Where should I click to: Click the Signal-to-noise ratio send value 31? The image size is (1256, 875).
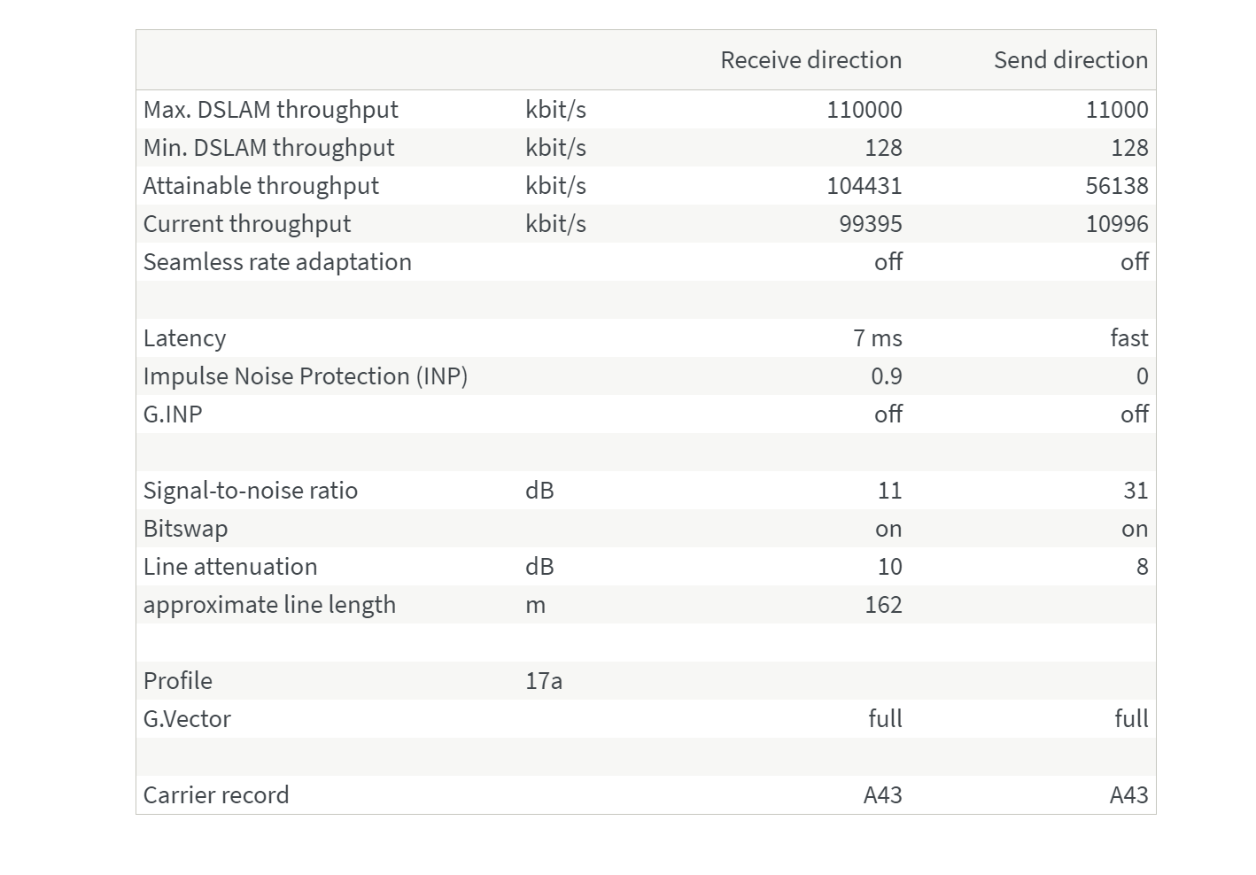pyautogui.click(x=1136, y=491)
